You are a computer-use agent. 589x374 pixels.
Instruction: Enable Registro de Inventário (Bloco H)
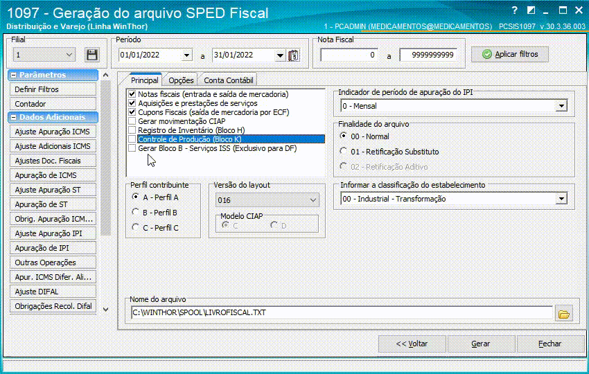click(132, 130)
